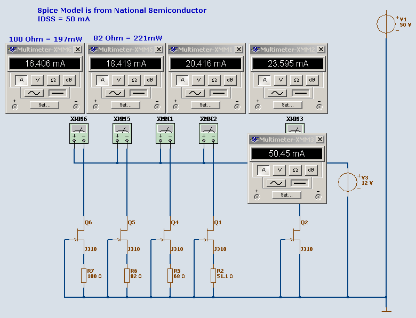Select resistor R7 100 ohm

pos(84,275)
